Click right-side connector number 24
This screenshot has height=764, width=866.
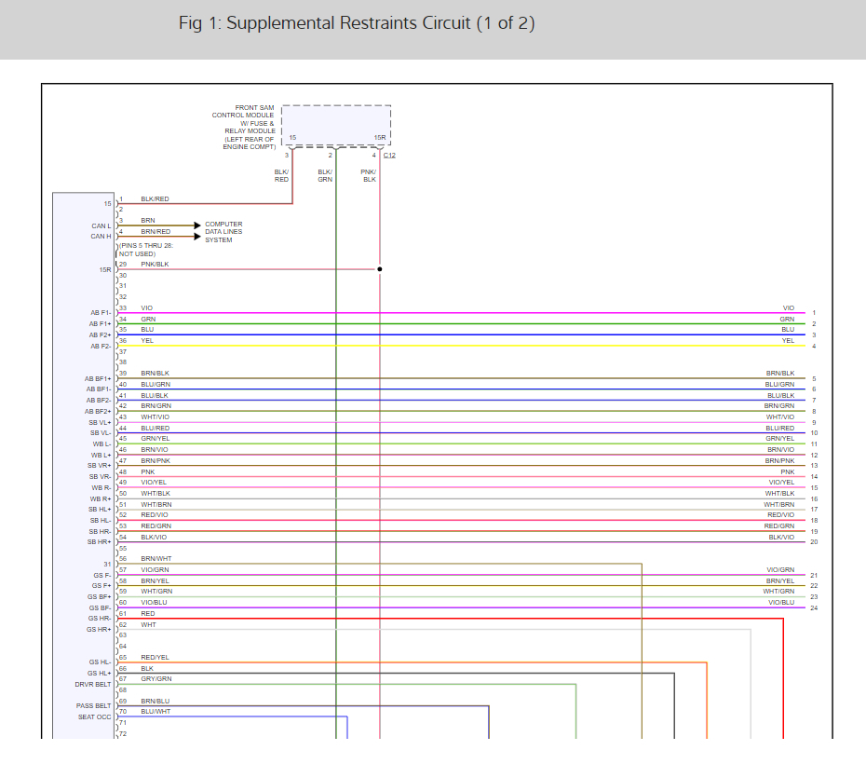click(x=814, y=607)
